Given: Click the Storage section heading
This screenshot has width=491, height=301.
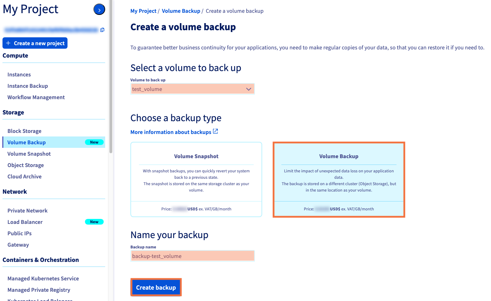Looking at the screenshot, I should click(13, 112).
